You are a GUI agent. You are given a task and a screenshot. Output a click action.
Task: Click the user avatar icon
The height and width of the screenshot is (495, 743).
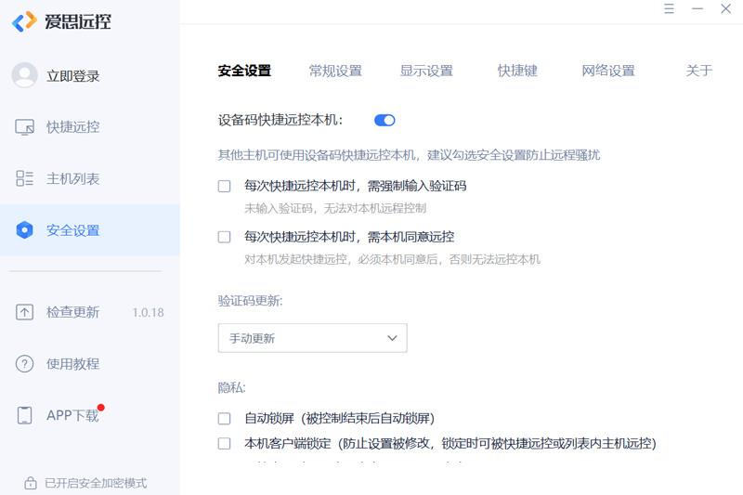point(24,75)
